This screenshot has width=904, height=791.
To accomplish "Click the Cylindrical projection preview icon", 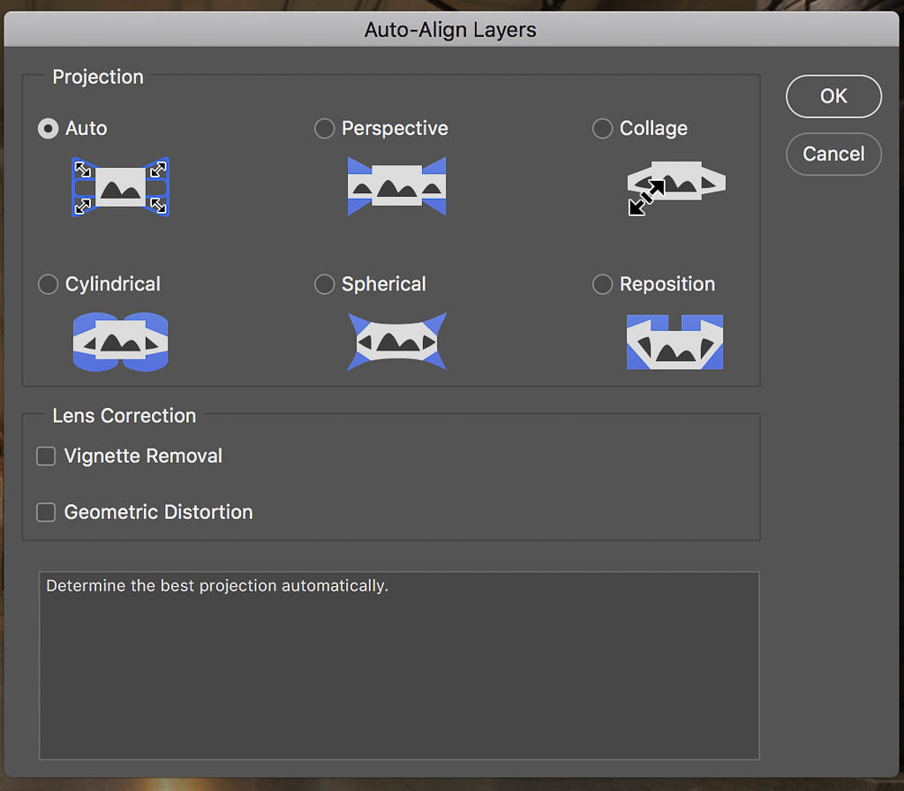I will [120, 342].
